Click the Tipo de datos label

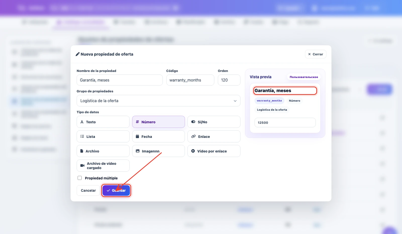(88, 112)
